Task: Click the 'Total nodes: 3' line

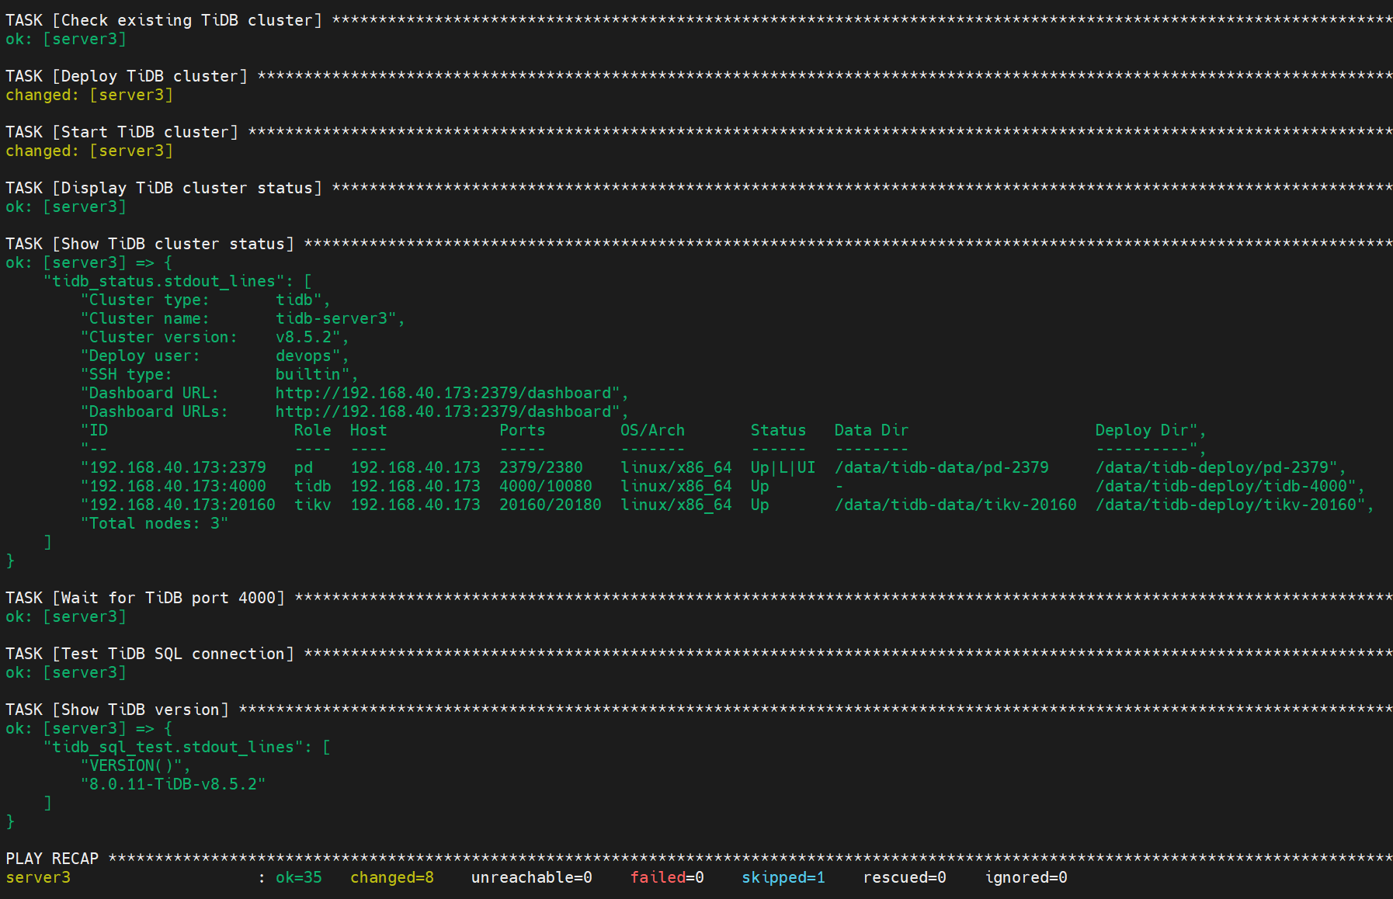Action: pos(155,523)
